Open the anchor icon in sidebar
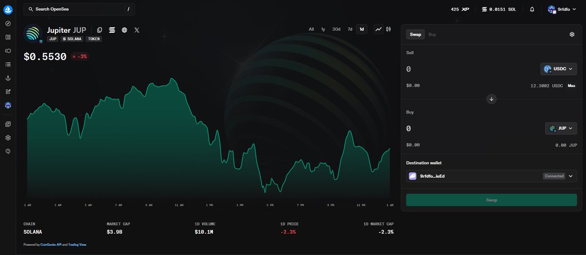This screenshot has height=255, width=586. (8, 78)
